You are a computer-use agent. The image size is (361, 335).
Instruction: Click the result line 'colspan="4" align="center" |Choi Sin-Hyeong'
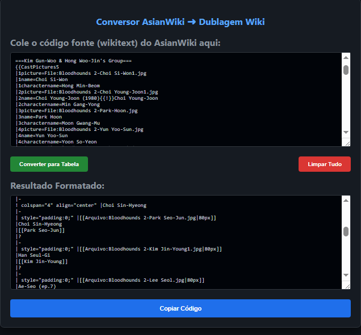pyautogui.click(x=81, y=205)
